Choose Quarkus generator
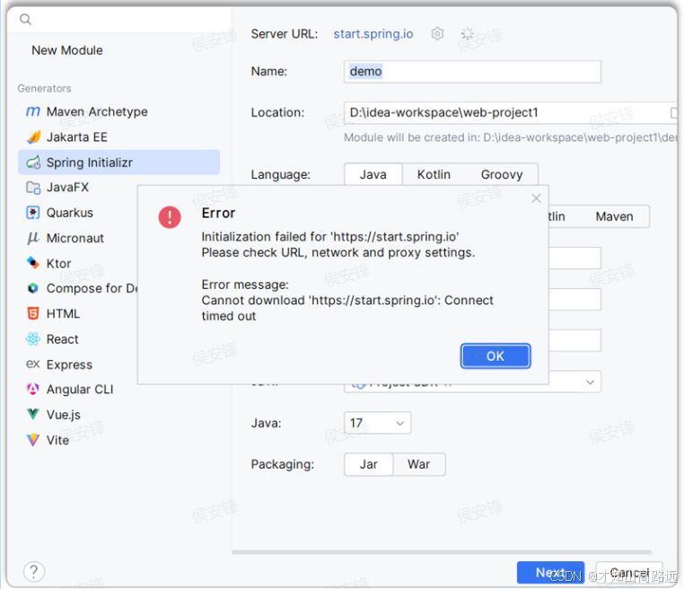 click(x=78, y=213)
